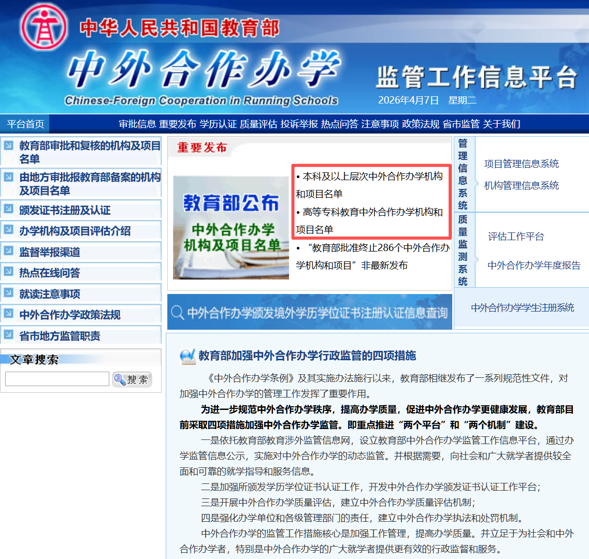589x559 pixels.
Task: Click the magnifier icon on the 搜索 button
Action: pyautogui.click(x=120, y=379)
